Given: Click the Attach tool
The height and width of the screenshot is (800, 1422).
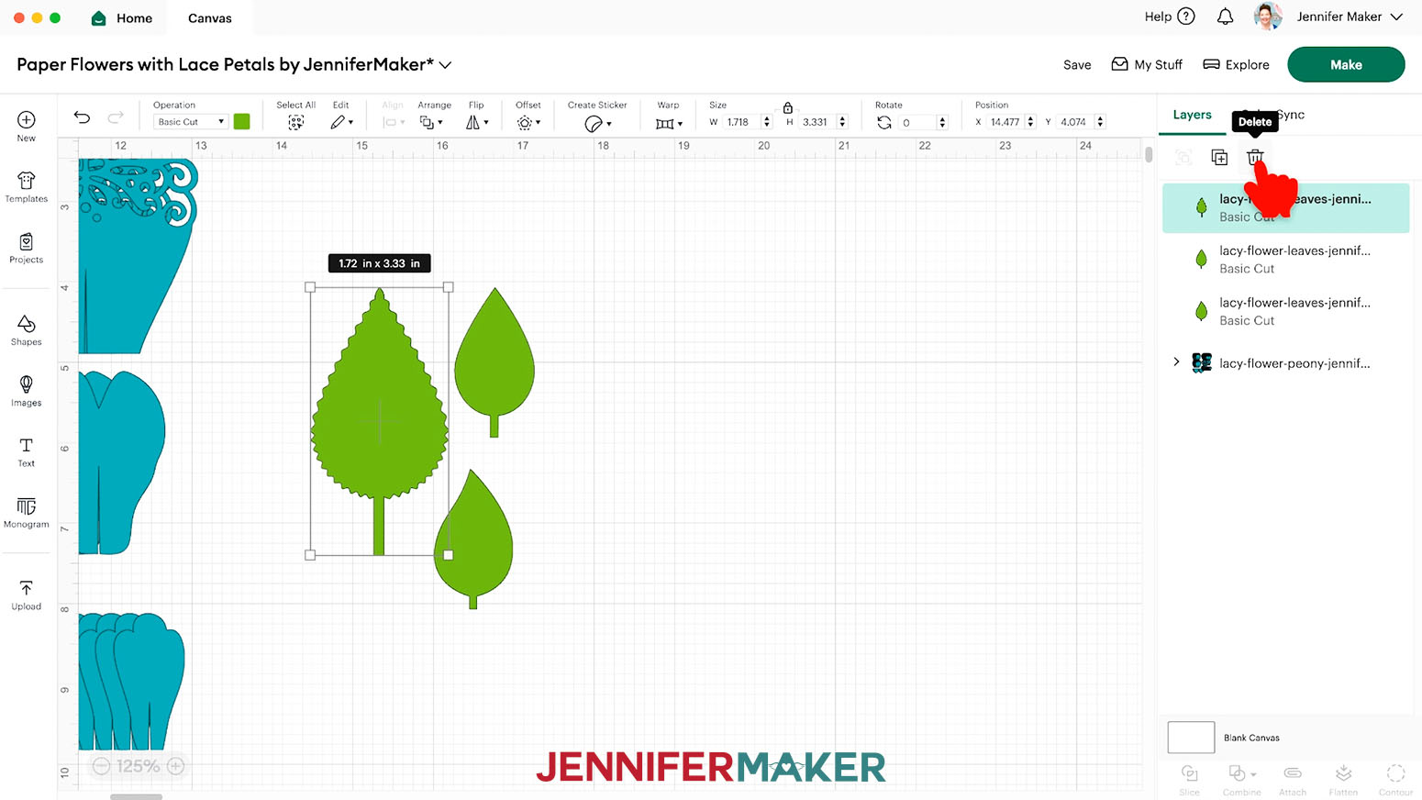Looking at the screenshot, I should [1293, 780].
